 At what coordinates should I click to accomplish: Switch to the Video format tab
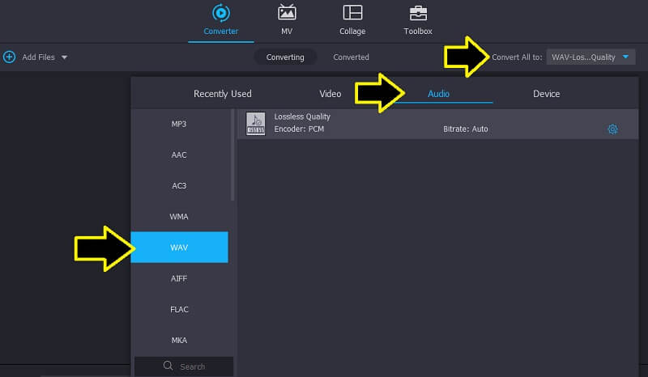click(330, 94)
